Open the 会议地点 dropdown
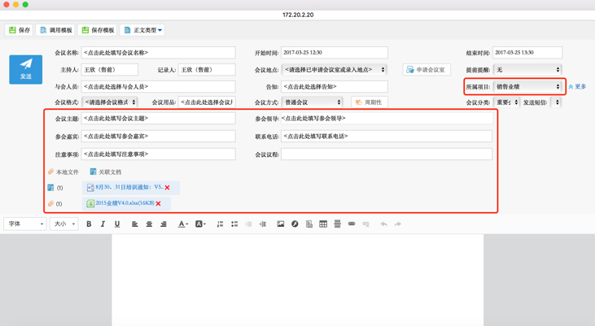The height and width of the screenshot is (326, 595). click(335, 70)
